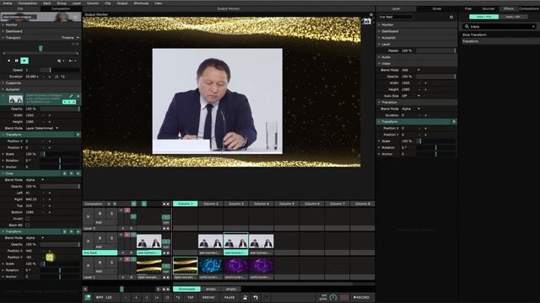This screenshot has width=540, height=303.
Task: Collapse the layer panel Audio section
Action: click(417, 57)
